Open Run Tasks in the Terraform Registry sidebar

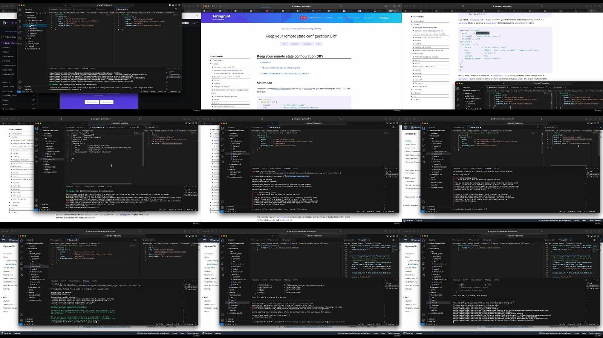point(6,61)
